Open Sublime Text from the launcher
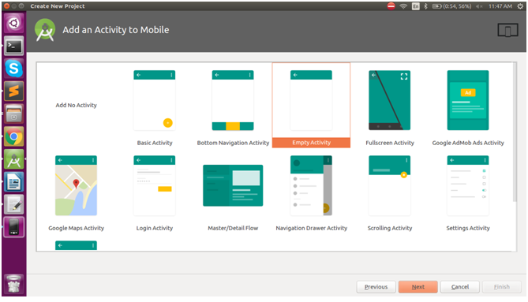 pos(13,91)
